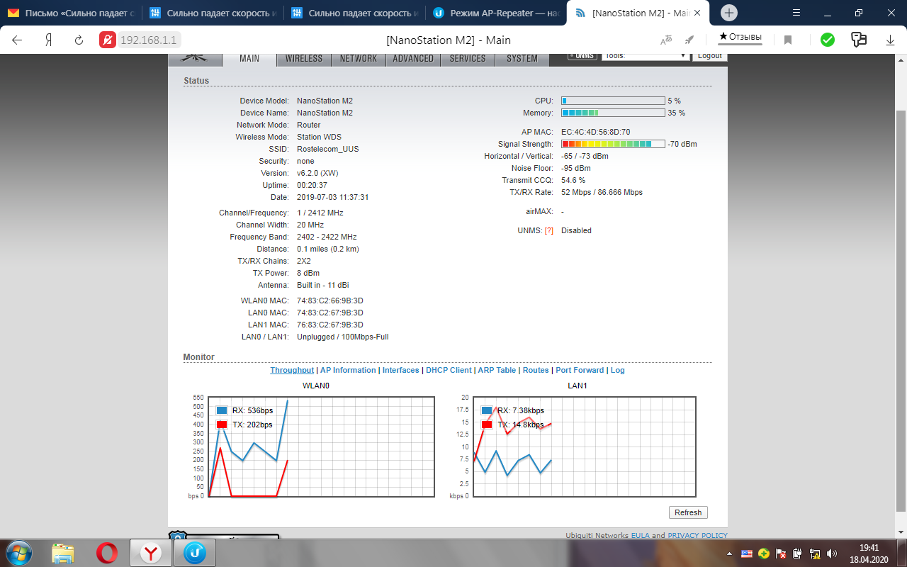The image size is (907, 567).
Task: Open the Throughput monitor link
Action: (292, 370)
